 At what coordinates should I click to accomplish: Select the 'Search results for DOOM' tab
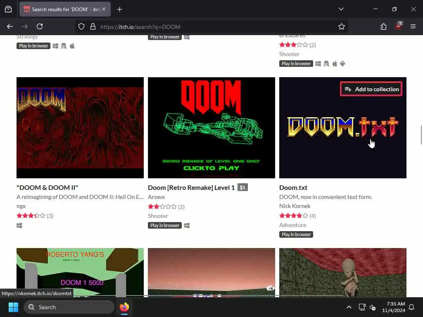click(x=65, y=9)
